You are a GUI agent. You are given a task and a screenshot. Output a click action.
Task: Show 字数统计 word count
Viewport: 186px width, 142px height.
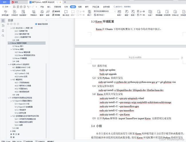coord(33,13)
